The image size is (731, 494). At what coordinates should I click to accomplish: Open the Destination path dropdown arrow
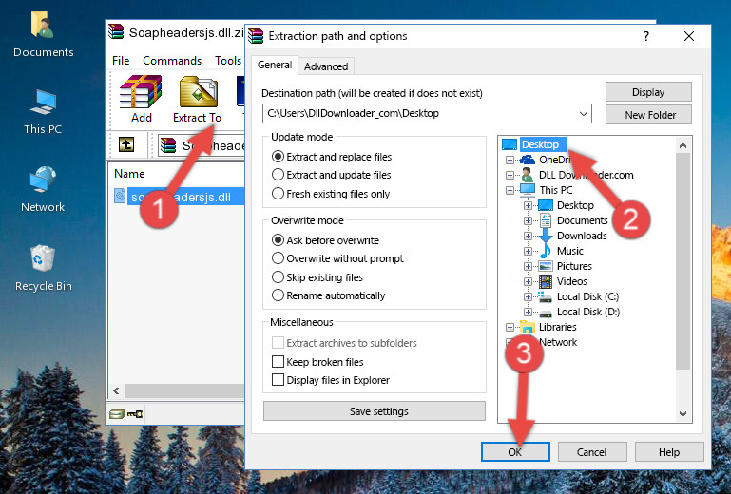(584, 113)
